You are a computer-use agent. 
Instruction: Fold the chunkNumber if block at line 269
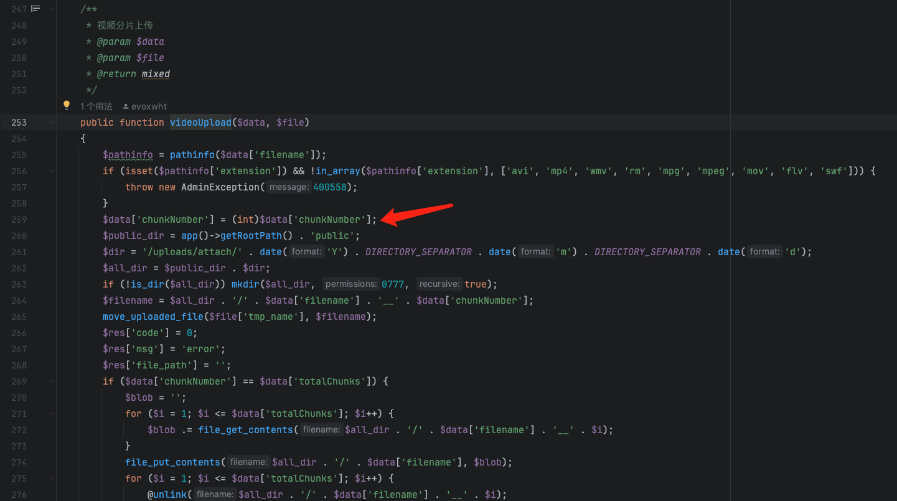click(x=52, y=382)
